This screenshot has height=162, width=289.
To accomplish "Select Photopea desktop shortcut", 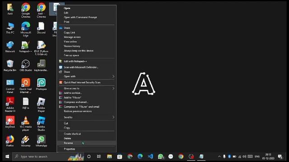I will [x=41, y=85].
